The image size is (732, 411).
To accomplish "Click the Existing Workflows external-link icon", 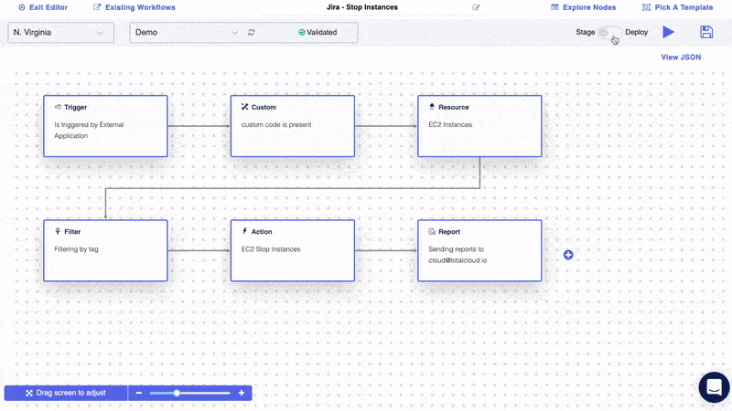I will tap(97, 7).
